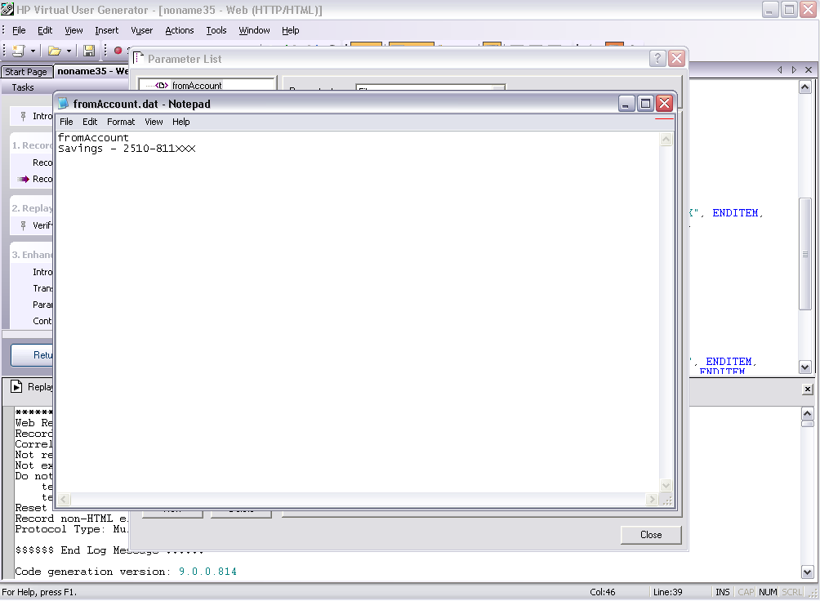
Task: Close the output log pane with X
Action: point(808,390)
